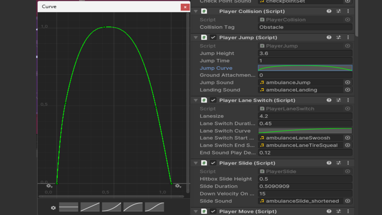Screen dimensions: 382x215
Task: Open the gear settings at curve graph's bottom-right
Action: (x=178, y=186)
